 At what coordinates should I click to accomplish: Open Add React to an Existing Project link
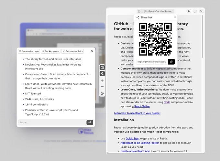click(140, 143)
